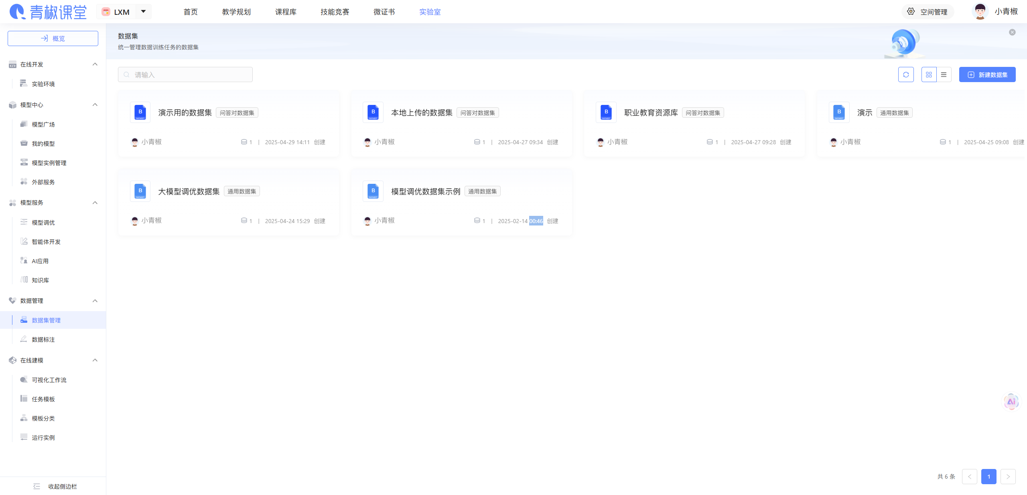This screenshot has width=1027, height=495.
Task: Open 模型广场 in sidebar
Action: tap(43, 124)
